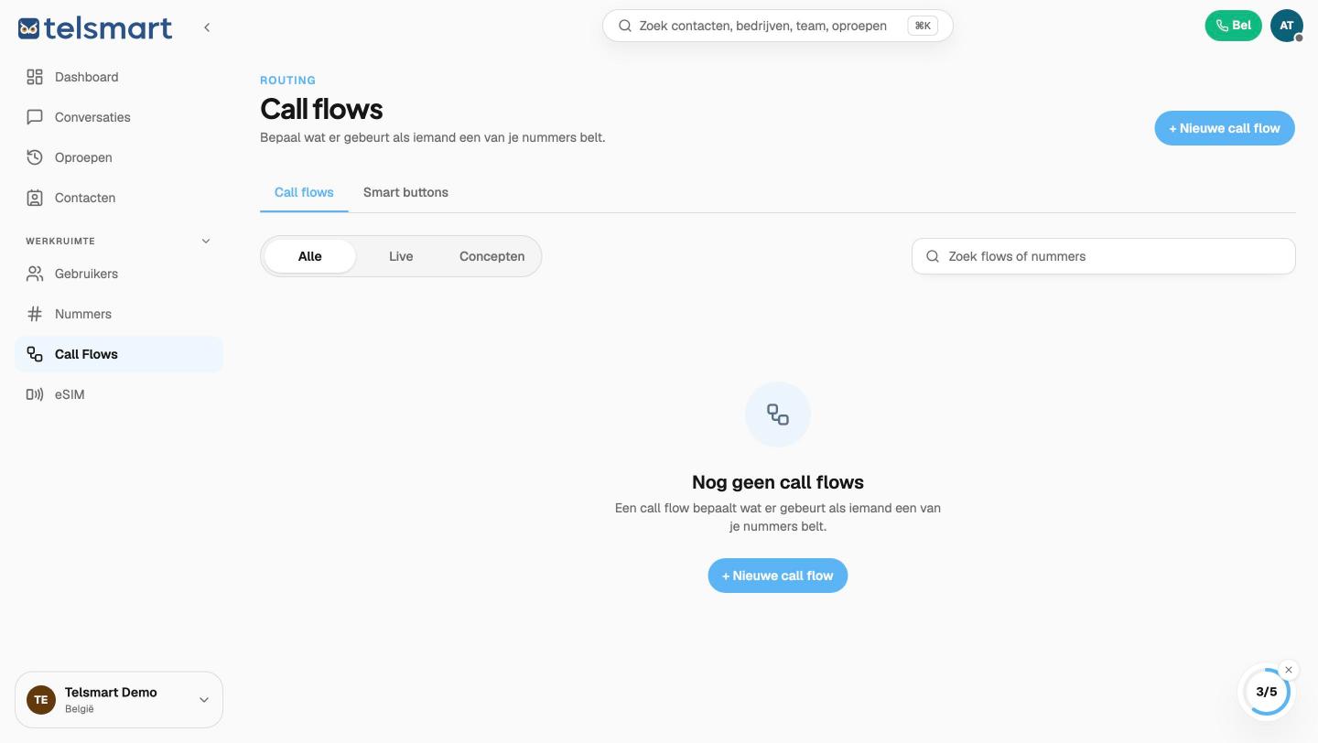The image size is (1318, 743).
Task: Go to Conversaties in the sidebar
Action: coord(119,117)
